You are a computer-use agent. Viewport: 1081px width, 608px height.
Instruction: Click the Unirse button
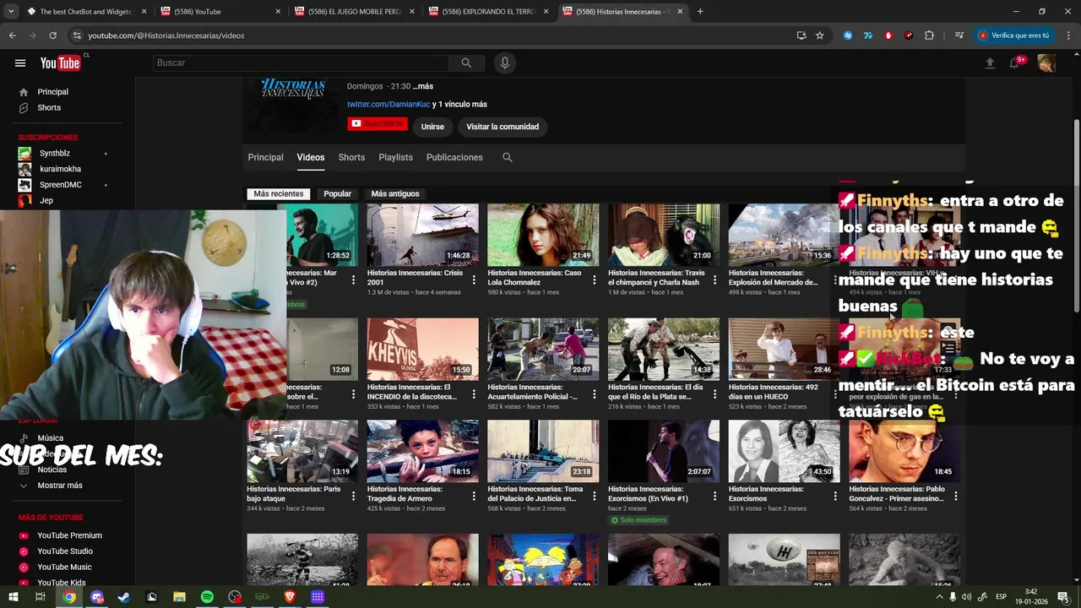[x=432, y=127]
